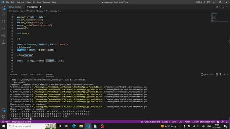The width and height of the screenshot is (230, 129).
Task: Split the editor to the right
Action: [x=223, y=7]
